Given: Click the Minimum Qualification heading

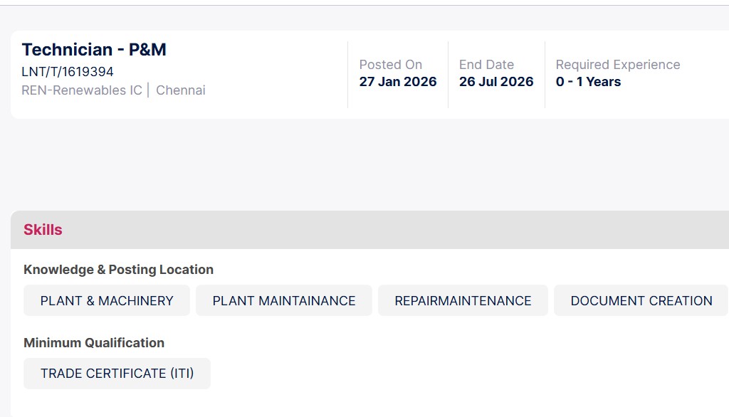Looking at the screenshot, I should tap(94, 343).
